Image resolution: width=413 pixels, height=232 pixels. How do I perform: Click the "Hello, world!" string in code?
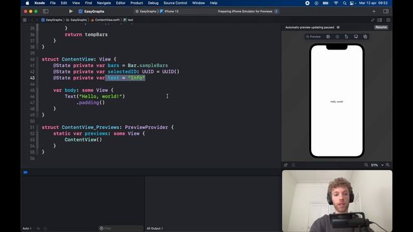[101, 97]
